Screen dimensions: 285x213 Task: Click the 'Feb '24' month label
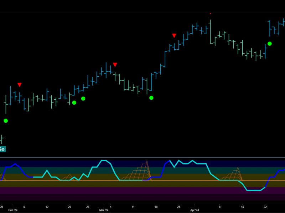coord(13,210)
